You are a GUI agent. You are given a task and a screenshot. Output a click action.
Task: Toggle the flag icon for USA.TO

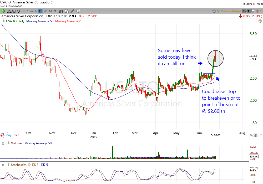point(218,11)
